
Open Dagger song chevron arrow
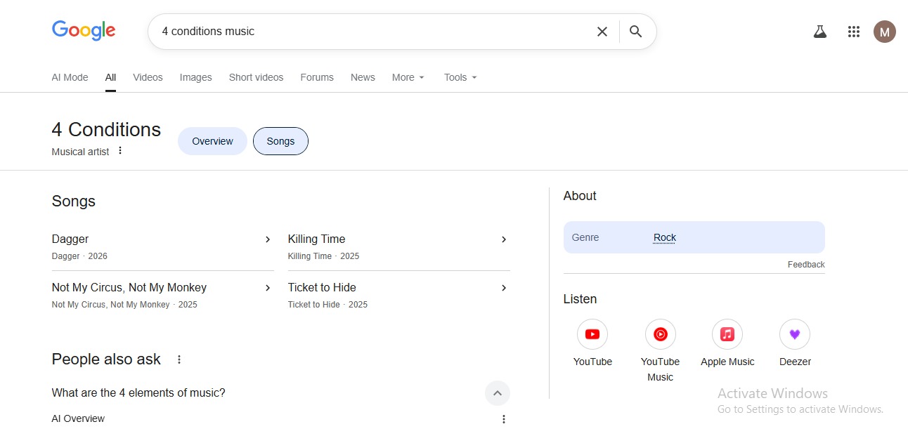point(268,239)
